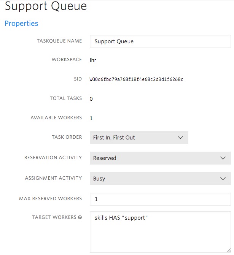Click the TASKQUEUE NAME label
This screenshot has height=255, width=234.
point(59,41)
